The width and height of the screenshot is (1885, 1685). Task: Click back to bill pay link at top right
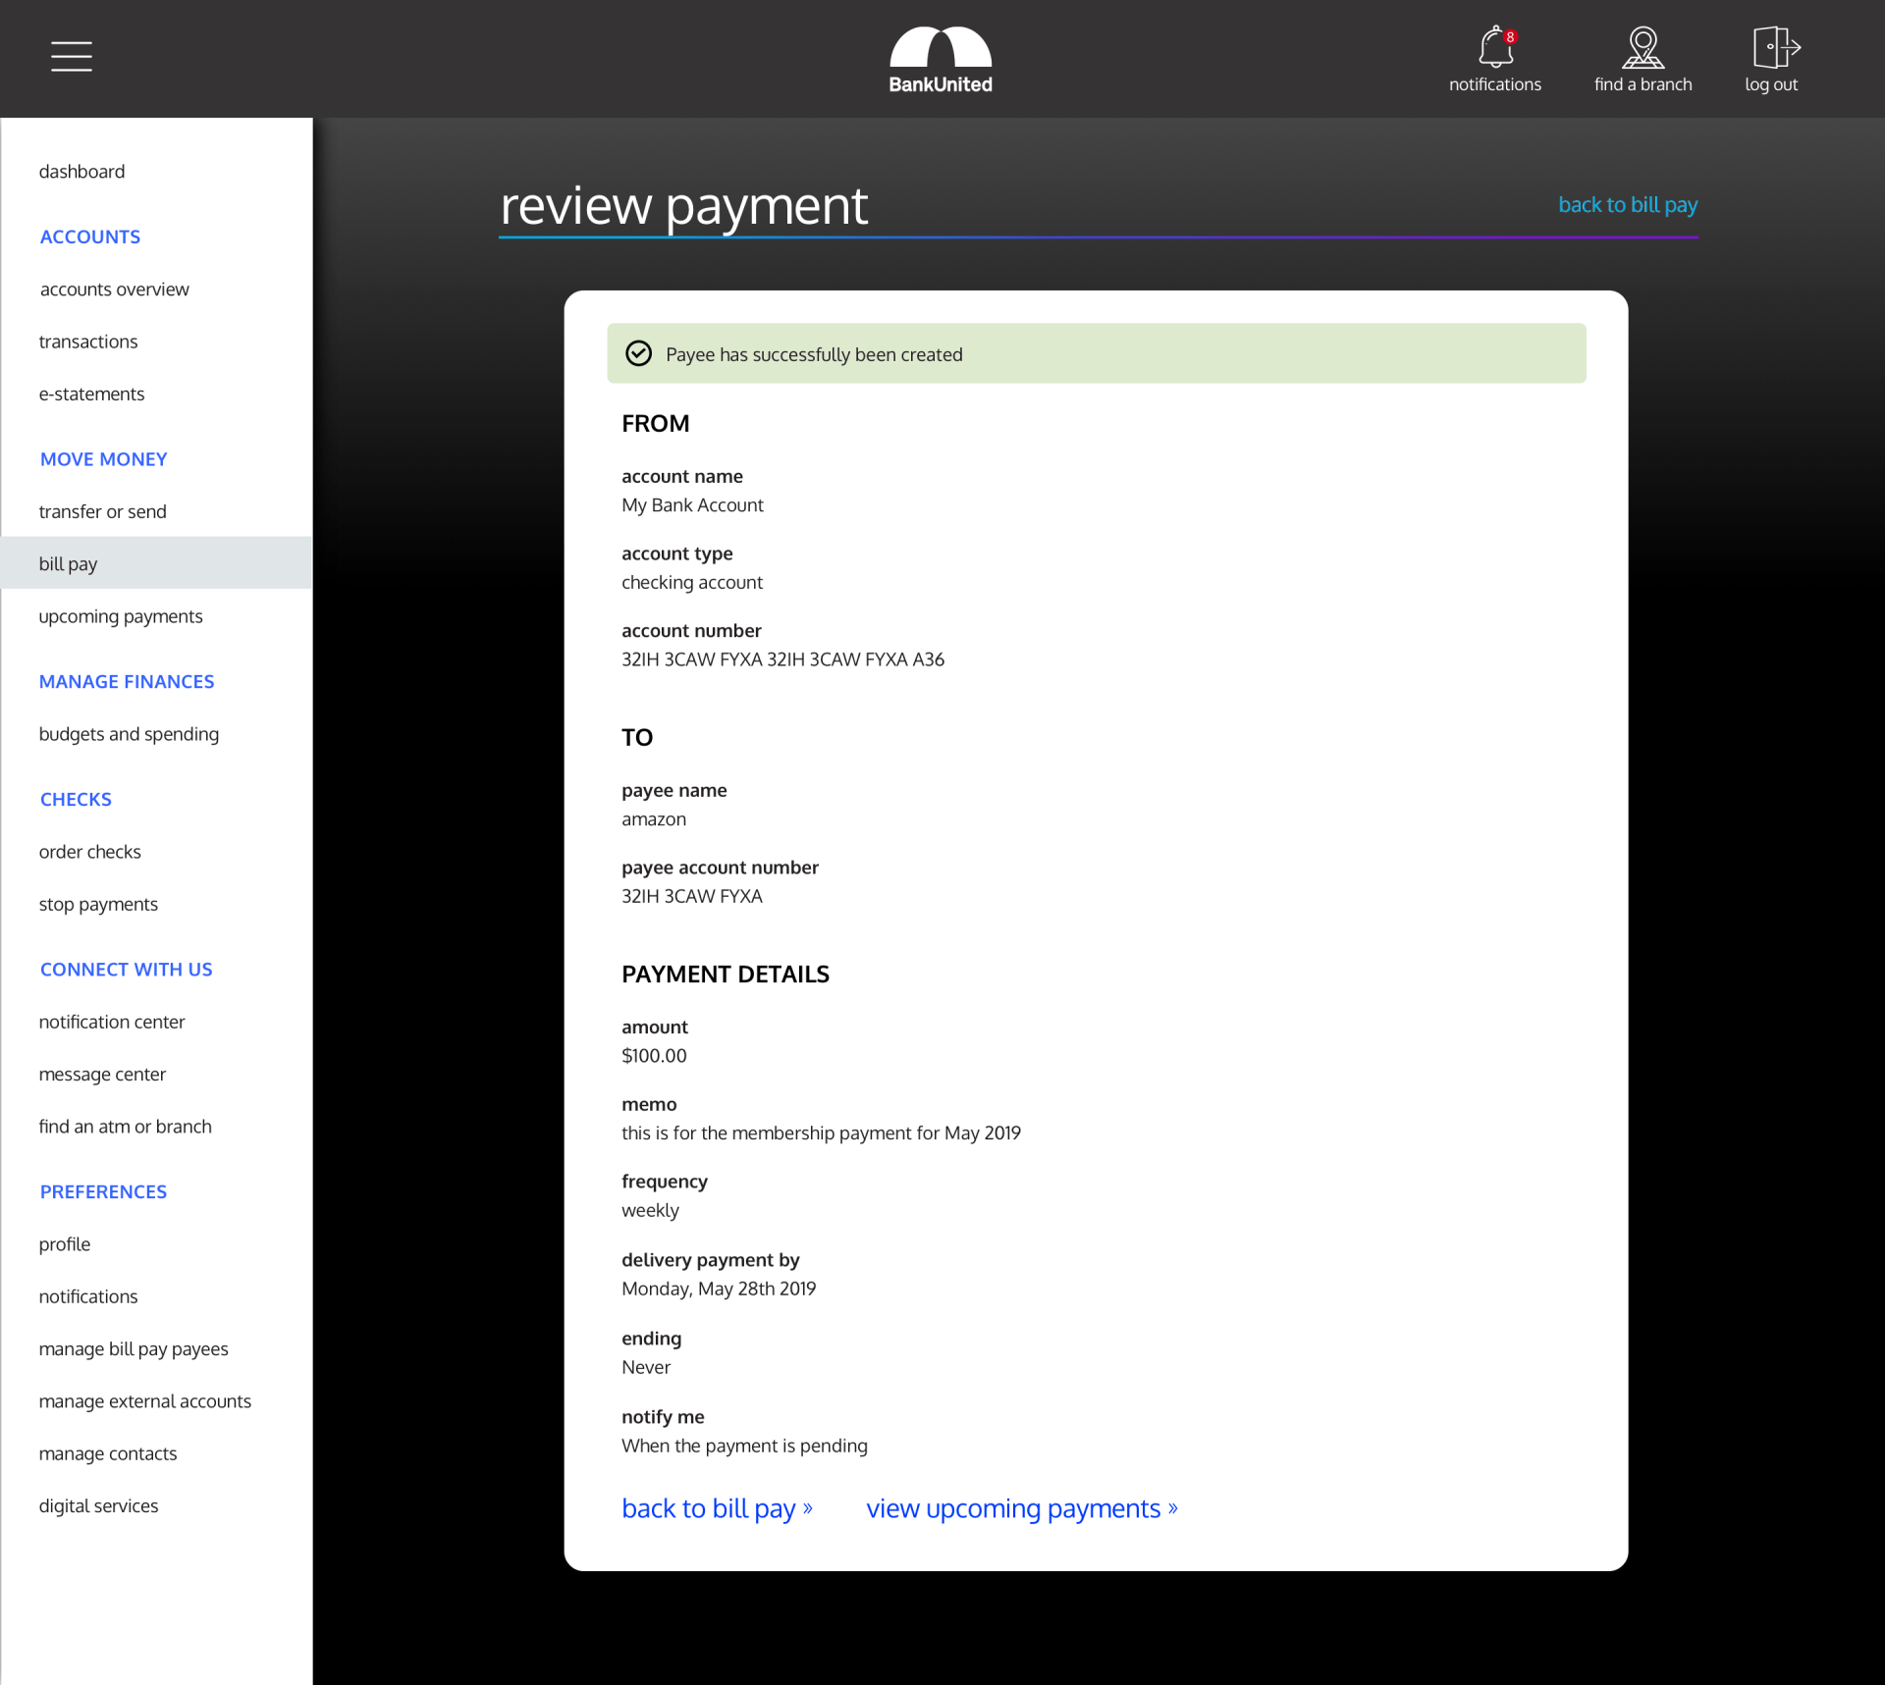click(x=1627, y=204)
